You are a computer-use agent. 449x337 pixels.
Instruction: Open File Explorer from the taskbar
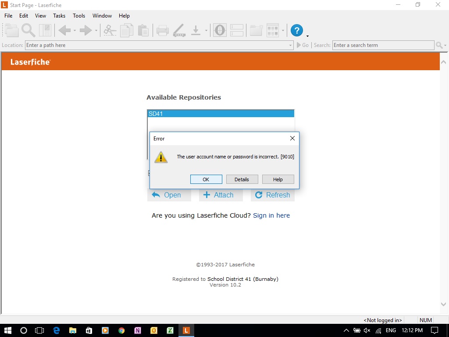(x=73, y=330)
